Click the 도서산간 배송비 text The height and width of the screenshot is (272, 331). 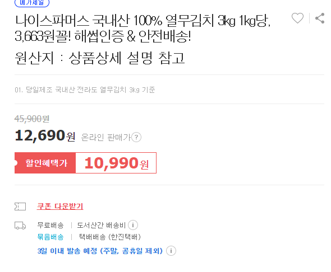point(102,225)
